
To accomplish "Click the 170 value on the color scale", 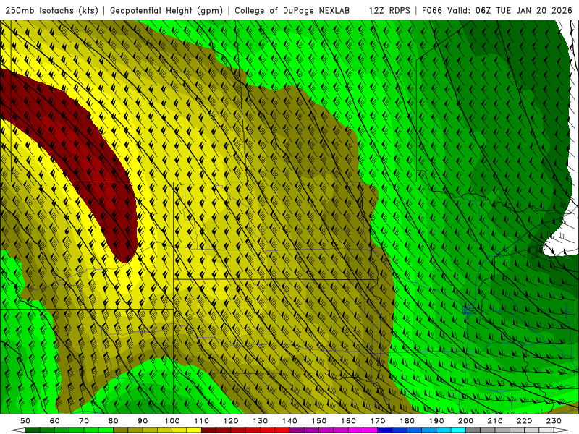I will 378,421.
